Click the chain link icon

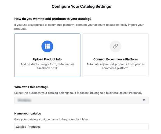click(115, 46)
